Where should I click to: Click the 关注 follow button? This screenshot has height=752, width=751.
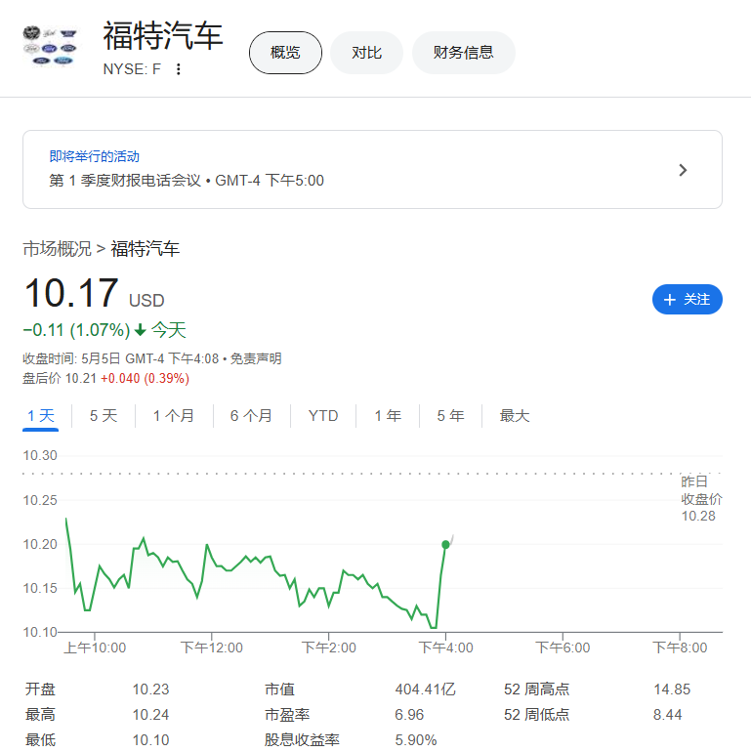pyautogui.click(x=687, y=299)
